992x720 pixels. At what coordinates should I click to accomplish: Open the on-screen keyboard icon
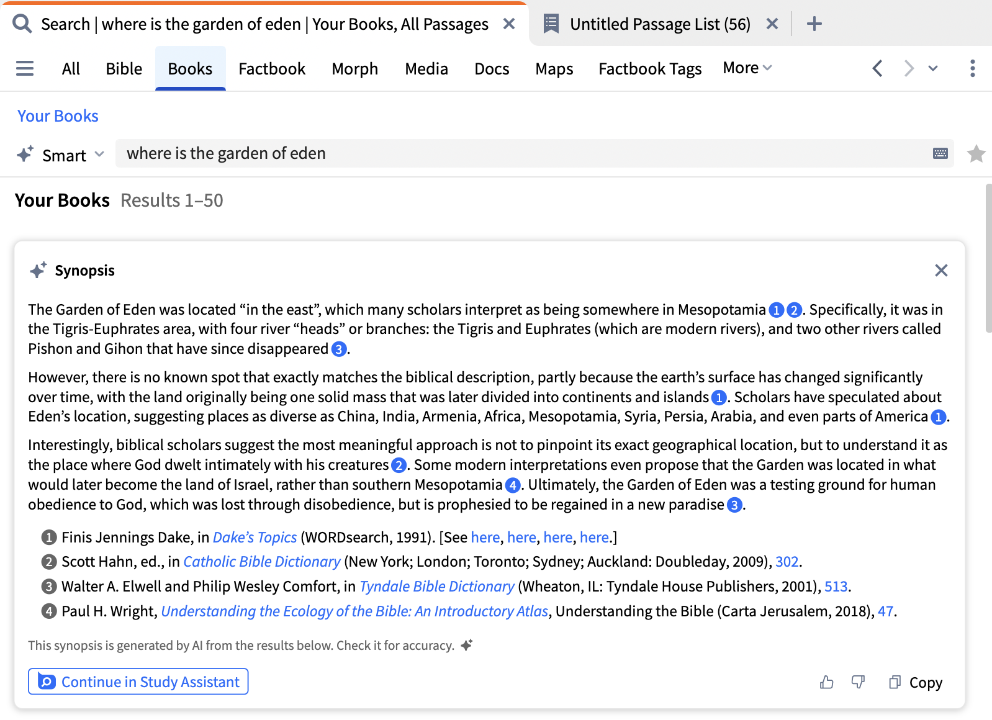pos(940,153)
